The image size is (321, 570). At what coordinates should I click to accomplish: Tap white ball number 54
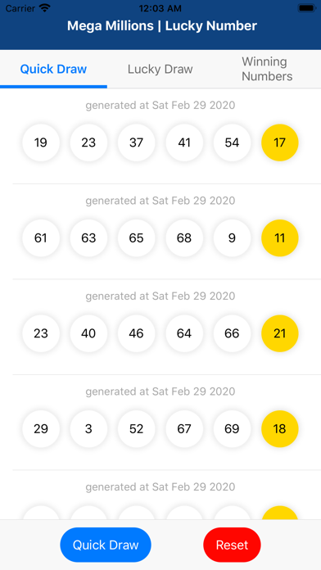point(232,142)
